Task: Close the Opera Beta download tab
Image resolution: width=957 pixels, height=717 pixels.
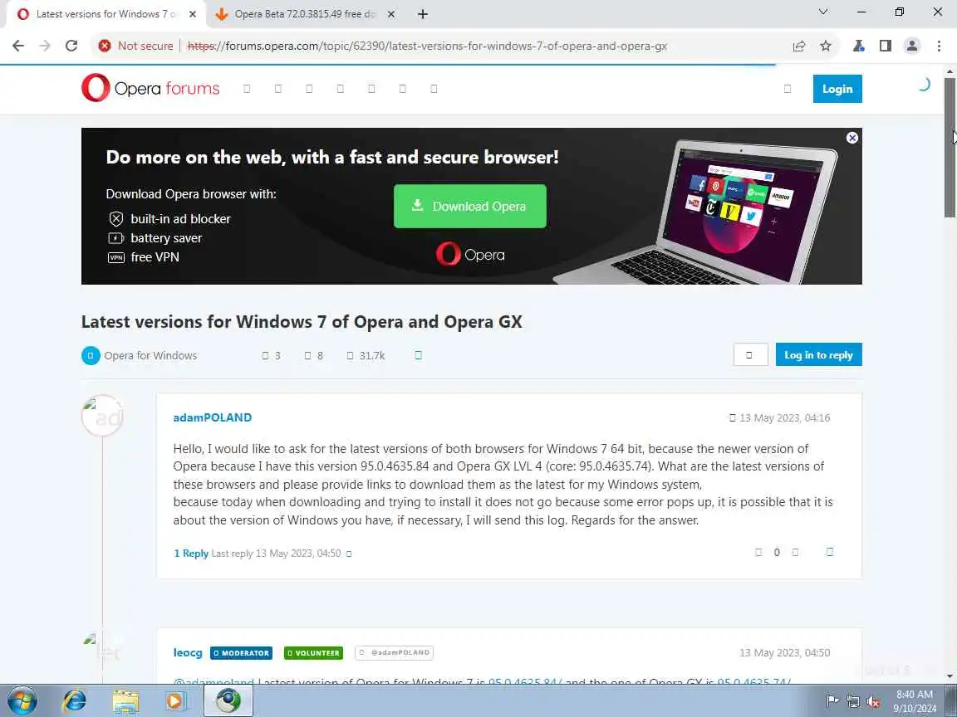Action: (x=391, y=14)
